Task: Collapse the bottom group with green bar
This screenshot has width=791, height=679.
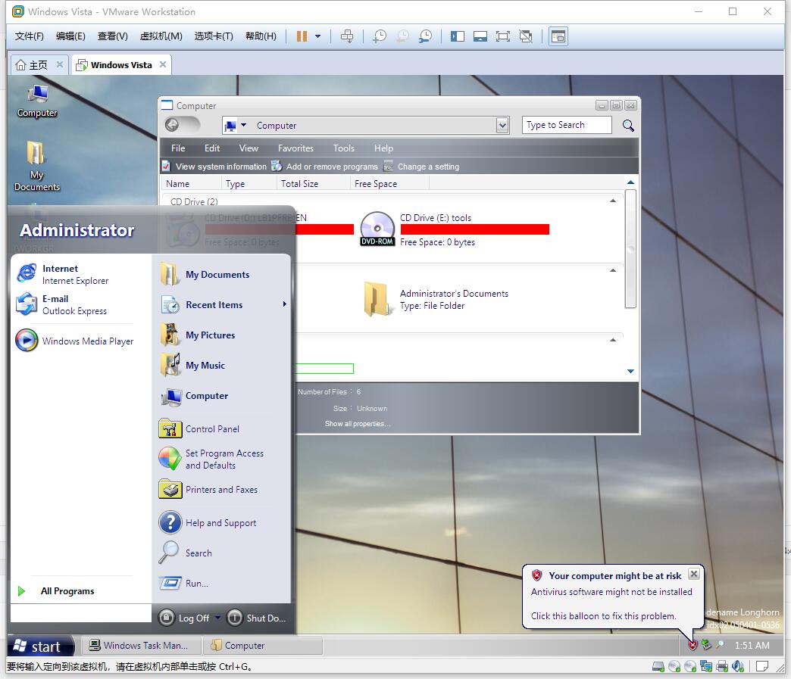Action: pos(613,340)
